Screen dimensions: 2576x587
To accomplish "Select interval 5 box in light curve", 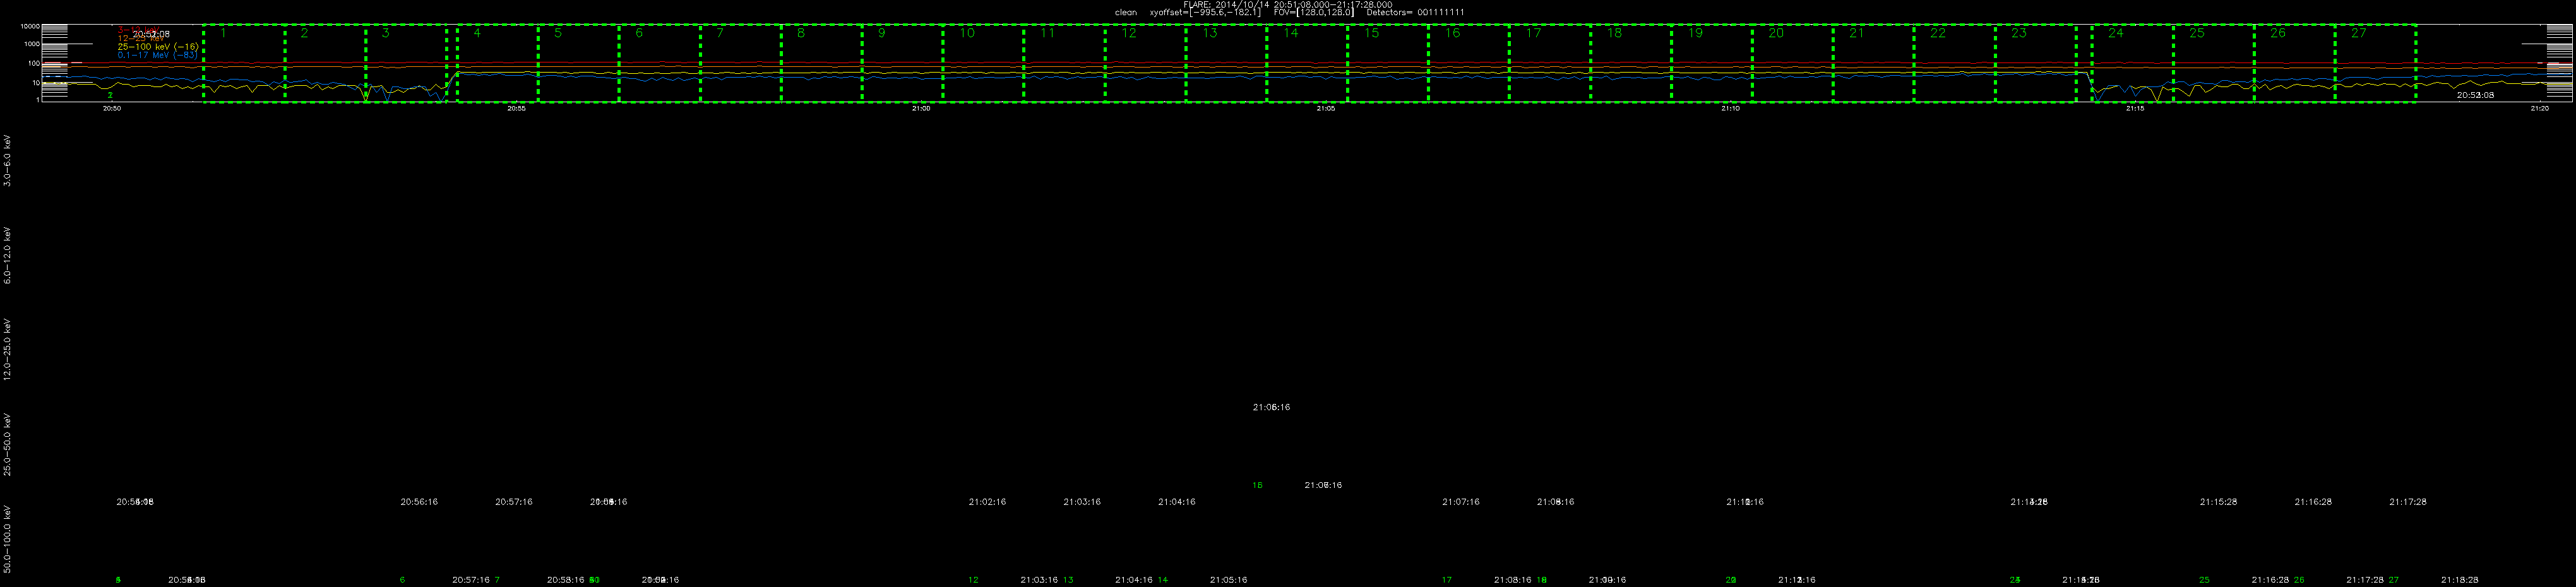I will pos(579,63).
